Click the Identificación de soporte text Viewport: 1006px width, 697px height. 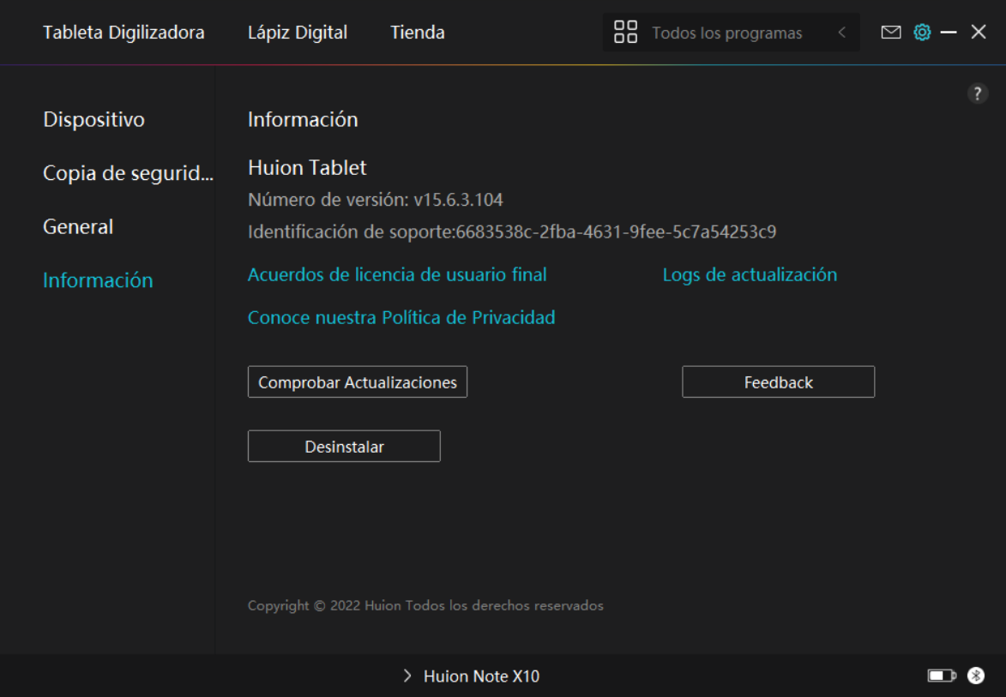[512, 231]
